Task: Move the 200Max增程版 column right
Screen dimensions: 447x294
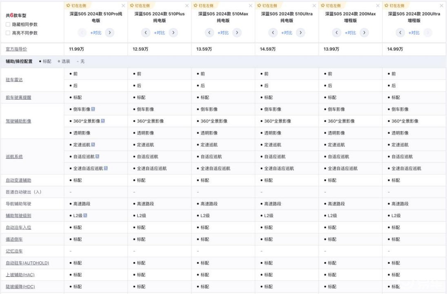Action: coord(364,33)
